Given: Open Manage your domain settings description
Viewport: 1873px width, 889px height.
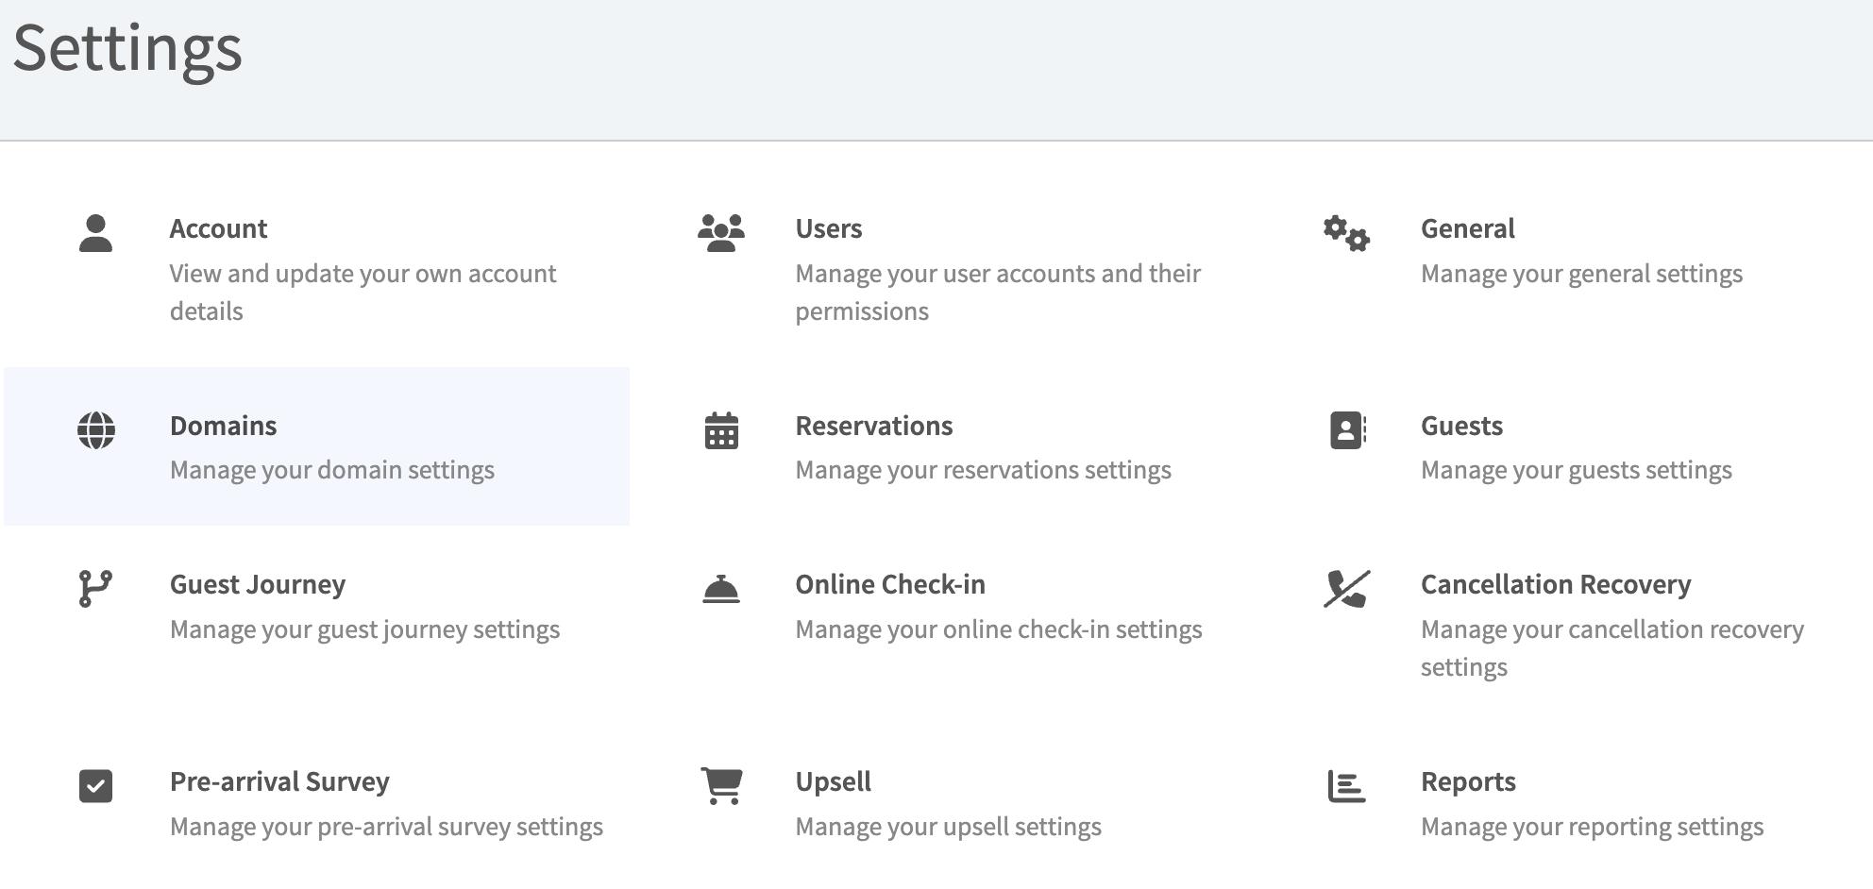Looking at the screenshot, I should (x=331, y=470).
